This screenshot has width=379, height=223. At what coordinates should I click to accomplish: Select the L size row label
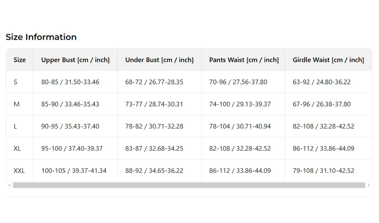coord(15,126)
